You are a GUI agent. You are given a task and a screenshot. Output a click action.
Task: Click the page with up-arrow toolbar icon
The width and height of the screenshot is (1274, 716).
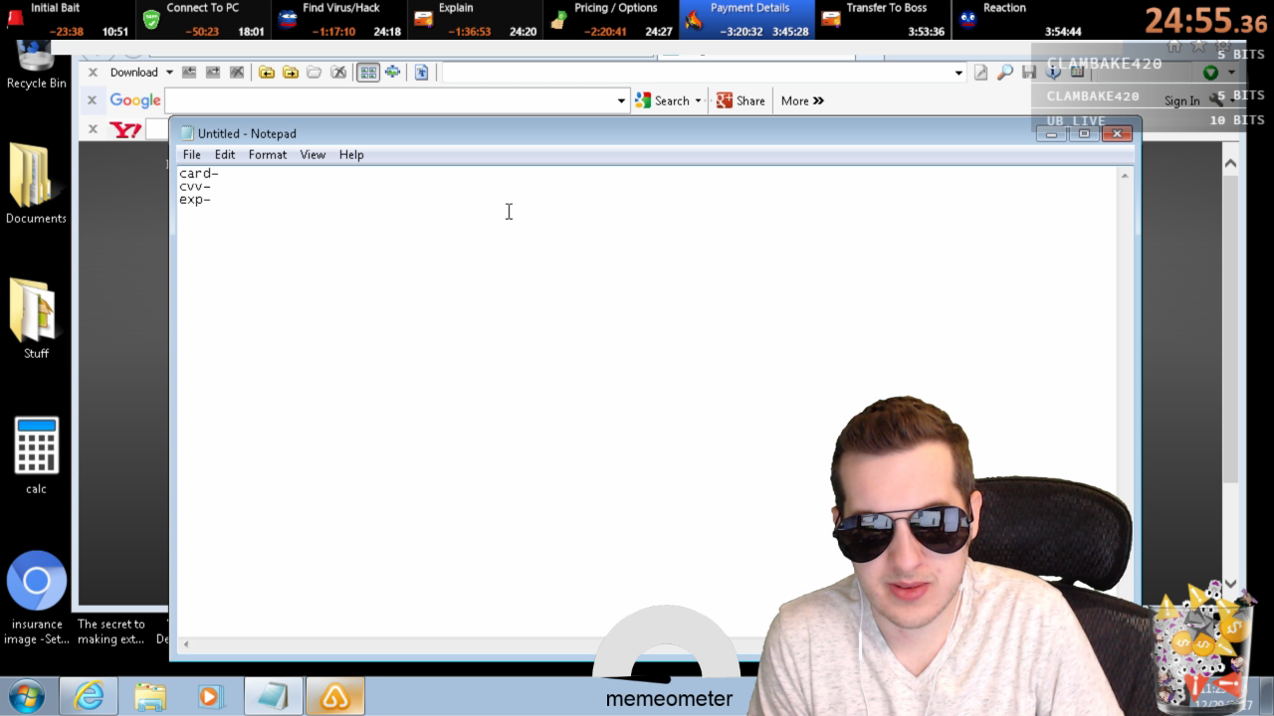point(421,73)
